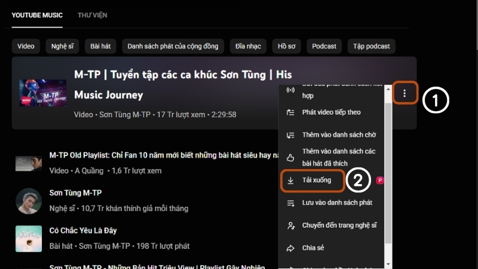Open M-TP Old Playlist video title

tap(164, 155)
